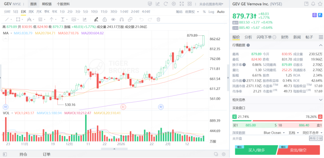The image size is (324, 158).
Task: Open the Aa text note tool
Action: pyautogui.click(x=74, y=20)
